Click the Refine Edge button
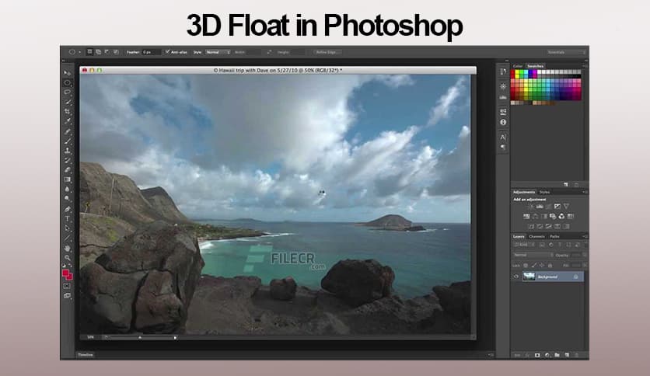Screen dimensions: 650x376 [x=328, y=52]
